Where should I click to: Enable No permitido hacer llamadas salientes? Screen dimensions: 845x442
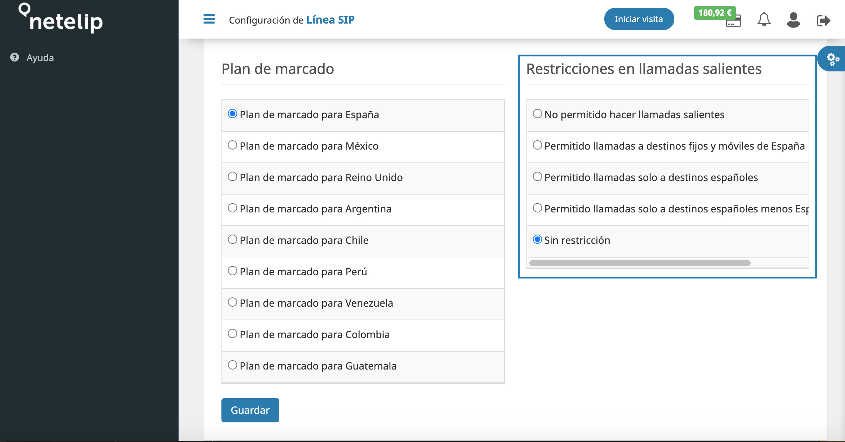click(x=537, y=113)
